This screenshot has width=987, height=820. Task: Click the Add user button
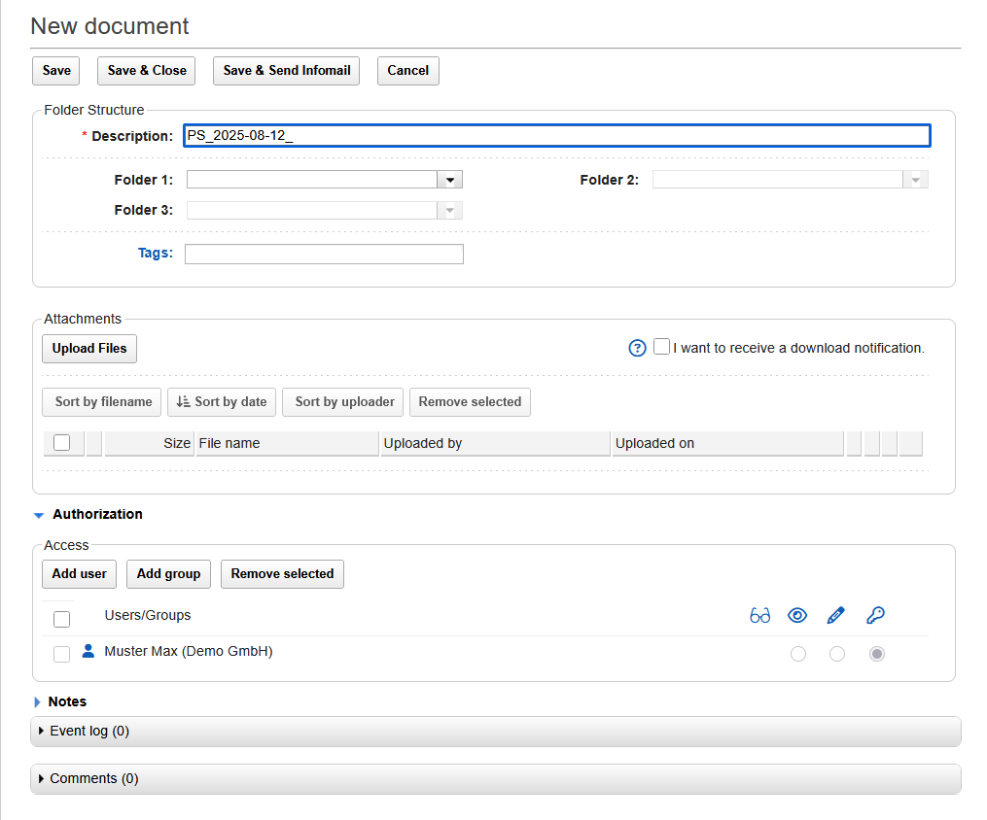tap(79, 574)
